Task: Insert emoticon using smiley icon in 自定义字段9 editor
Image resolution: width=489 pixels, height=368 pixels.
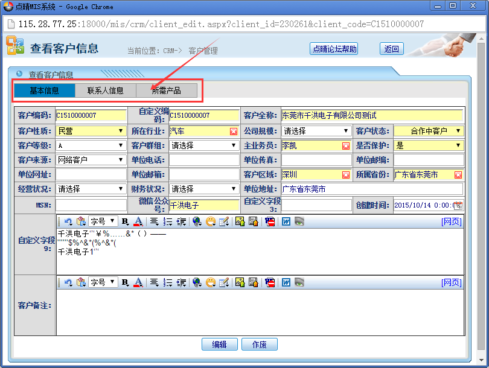Action: click(211, 221)
